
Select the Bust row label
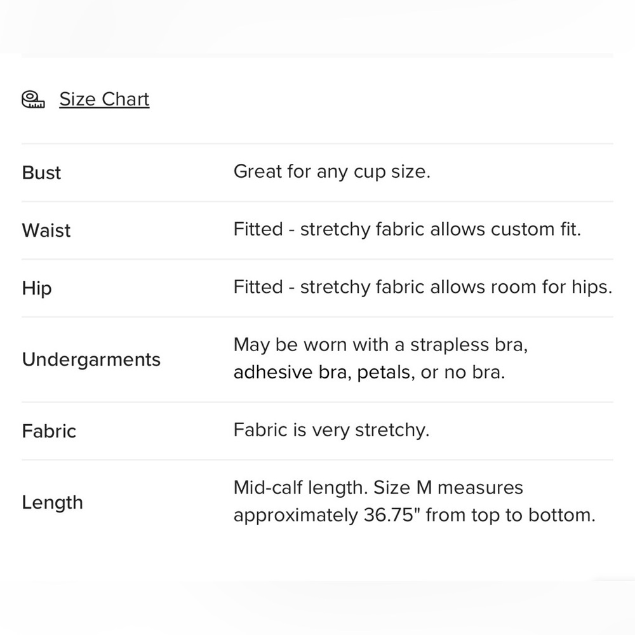coord(41,173)
